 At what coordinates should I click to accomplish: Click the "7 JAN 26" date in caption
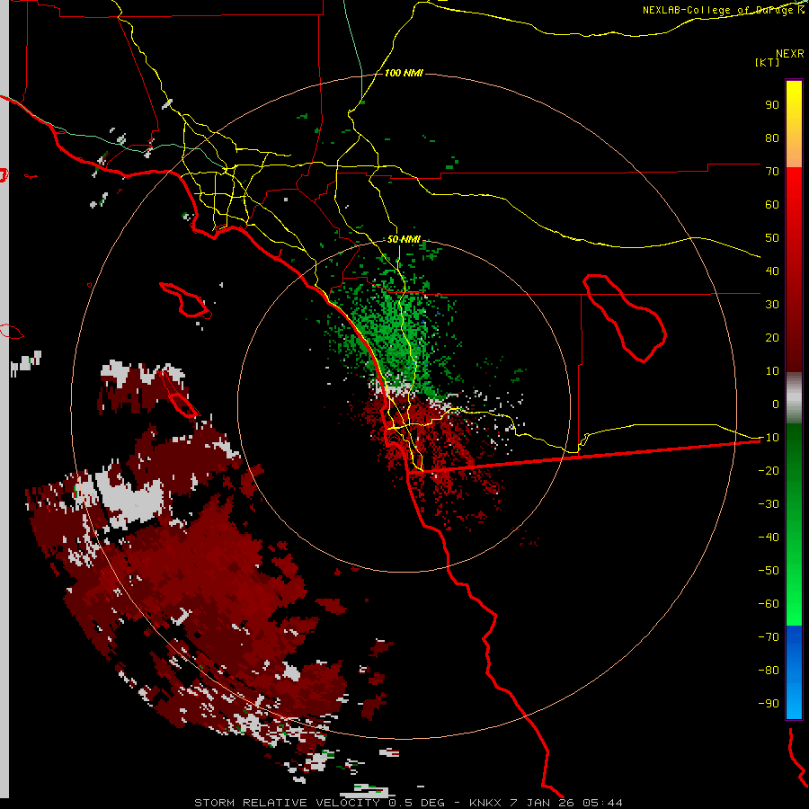[542, 803]
